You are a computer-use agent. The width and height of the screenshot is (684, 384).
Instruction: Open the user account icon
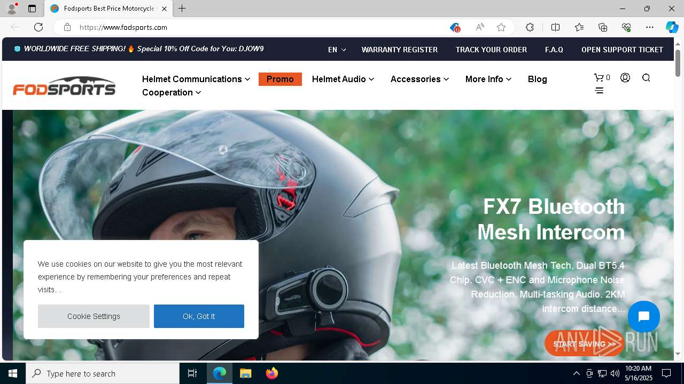pyautogui.click(x=625, y=78)
